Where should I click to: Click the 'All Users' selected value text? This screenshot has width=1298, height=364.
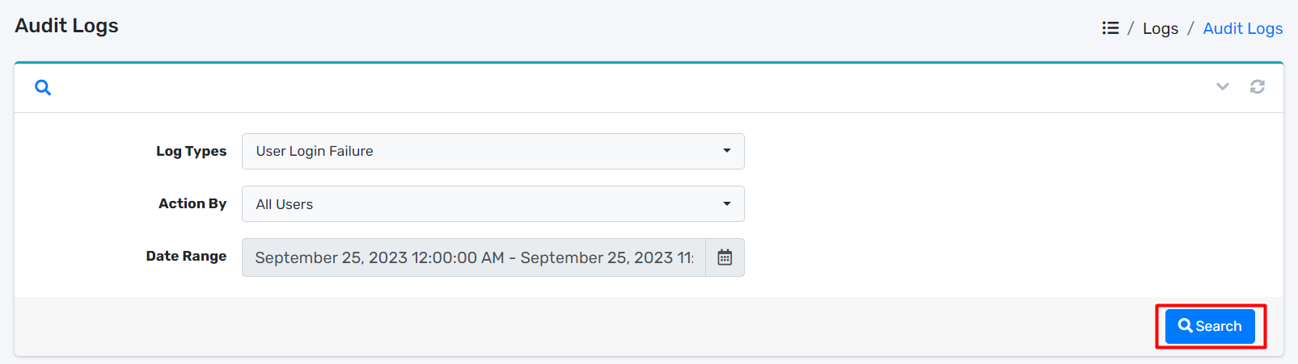coord(285,204)
